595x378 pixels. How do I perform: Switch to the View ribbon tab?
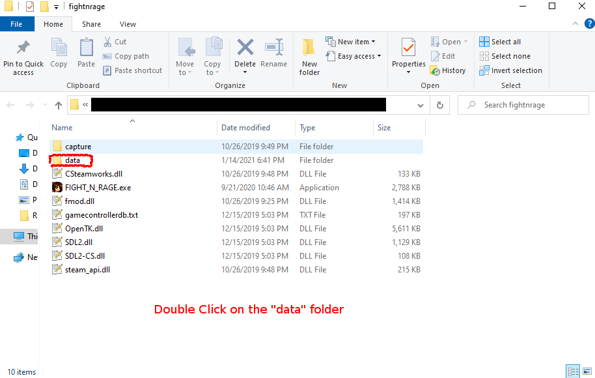[x=128, y=24]
